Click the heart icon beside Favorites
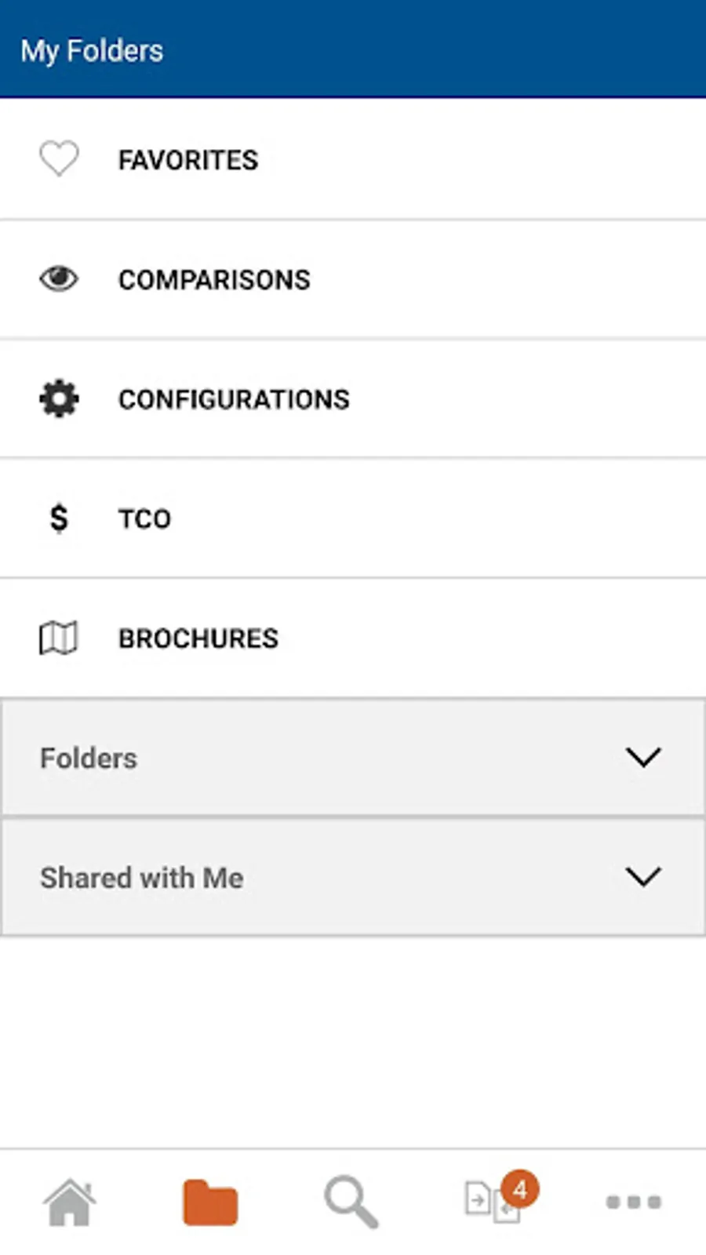Viewport: 706px width, 1255px height. tap(59, 159)
